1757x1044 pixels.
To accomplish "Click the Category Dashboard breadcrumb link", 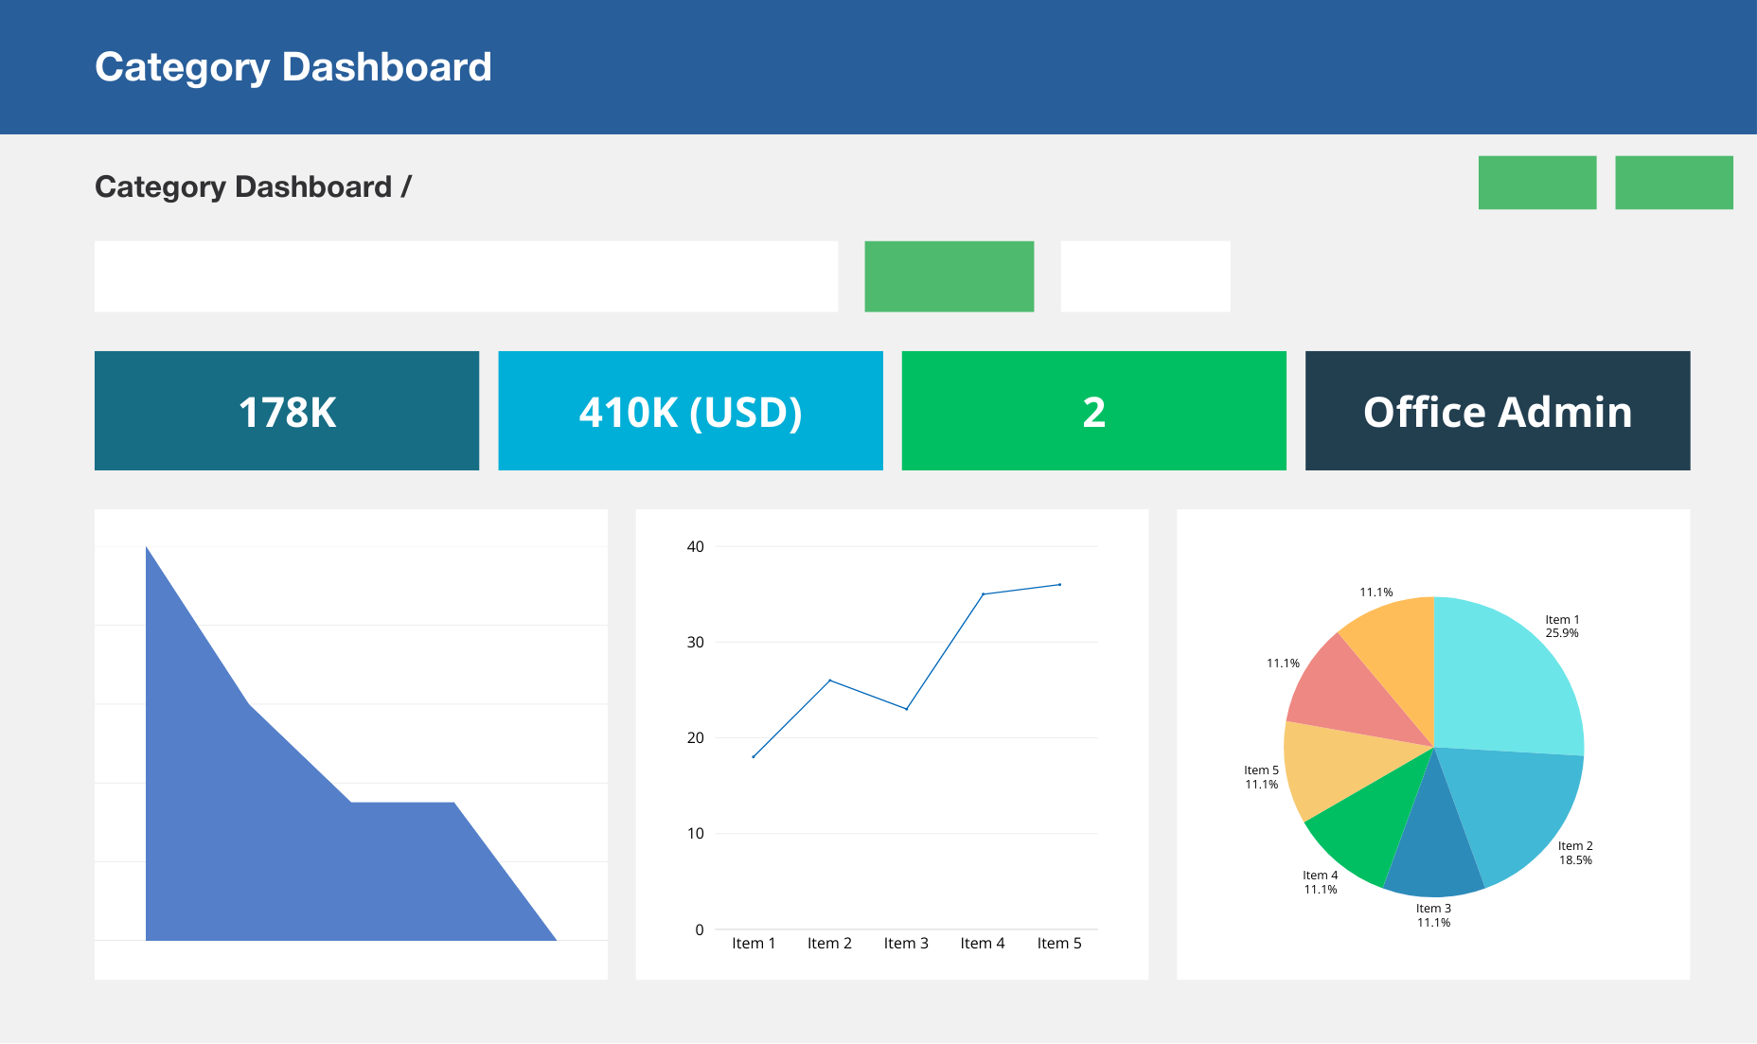I will (243, 186).
